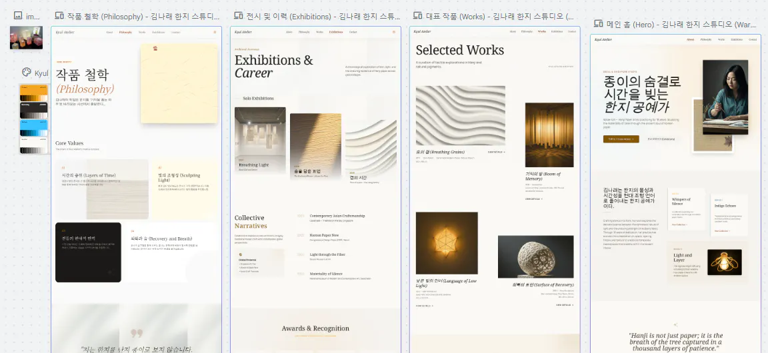Screen dimensions: 768x353
Task: Click the brown call-to-action button in Hero frame
Action: click(x=621, y=139)
